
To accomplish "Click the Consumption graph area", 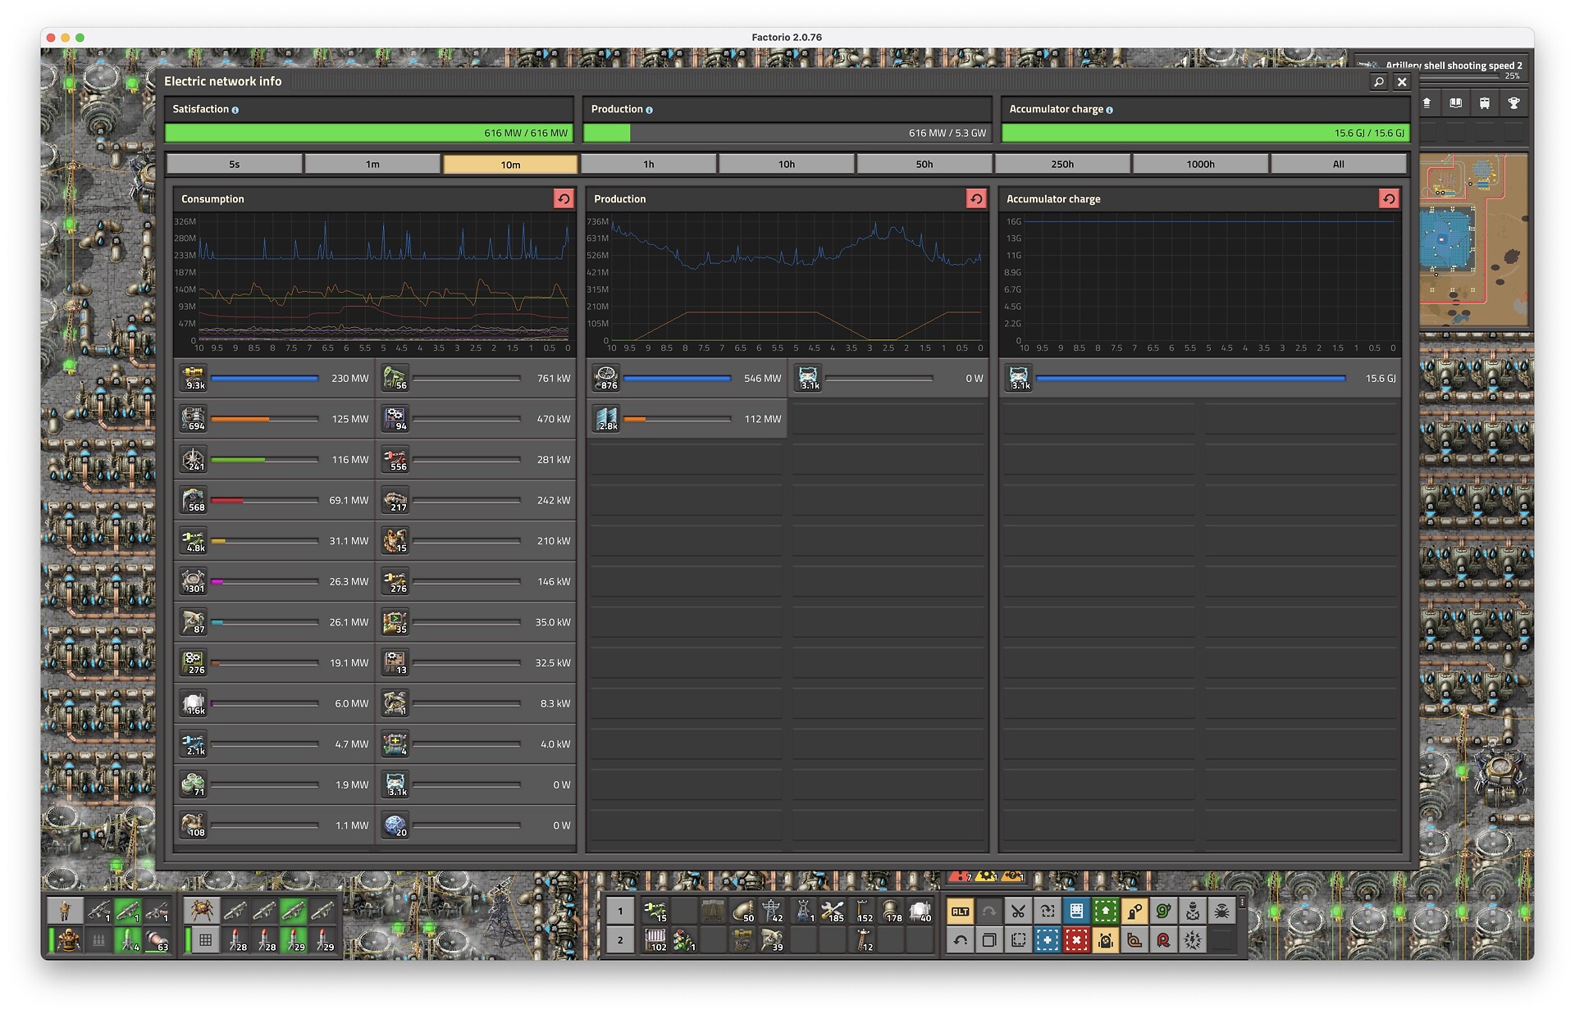I will [375, 284].
